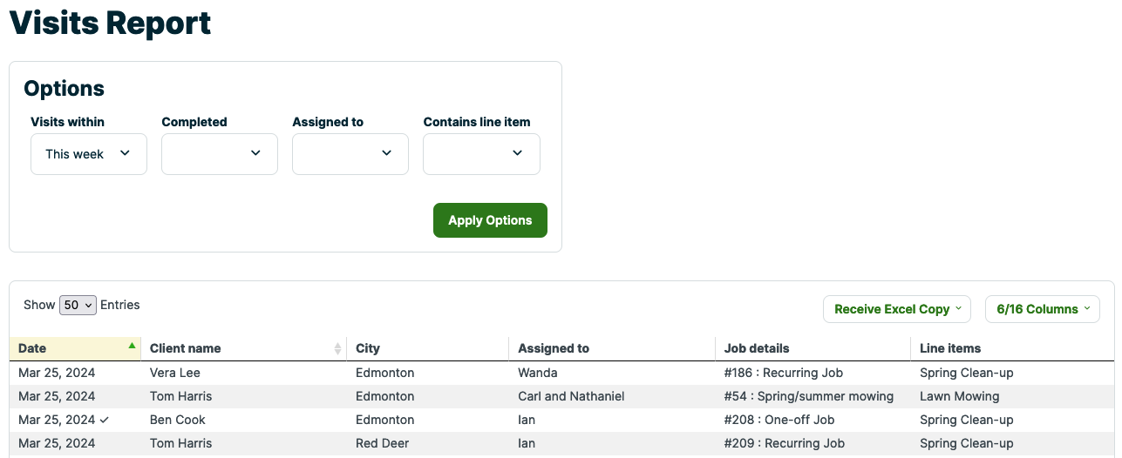Click the checkmark beside Ben Cook's date
This screenshot has width=1122, height=458.
point(105,420)
